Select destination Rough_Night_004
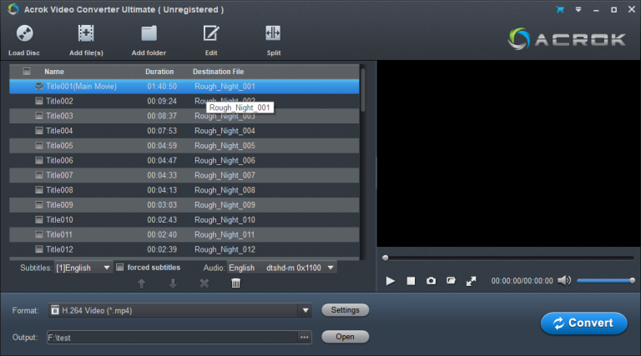Screen dimensions: 641x356 click(225, 131)
